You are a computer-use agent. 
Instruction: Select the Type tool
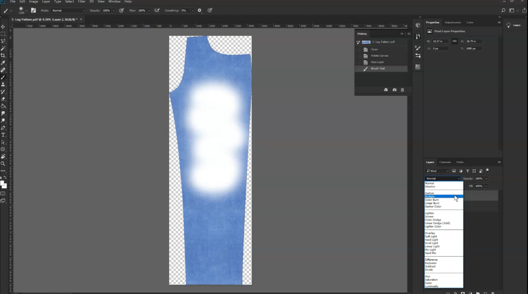pyautogui.click(x=3, y=135)
